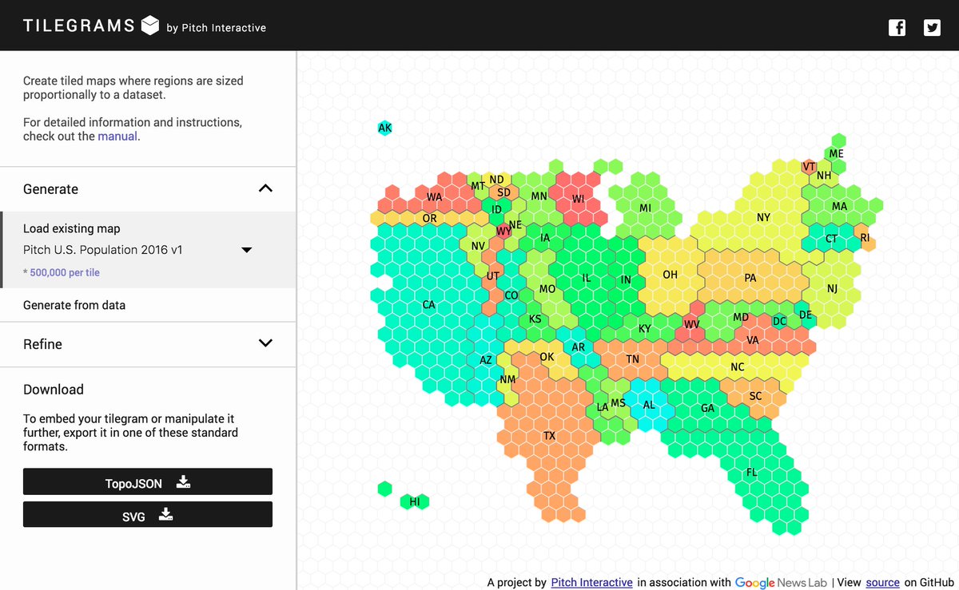The image size is (959, 590).
Task: Open the Twitter share icon
Action: pyautogui.click(x=932, y=28)
